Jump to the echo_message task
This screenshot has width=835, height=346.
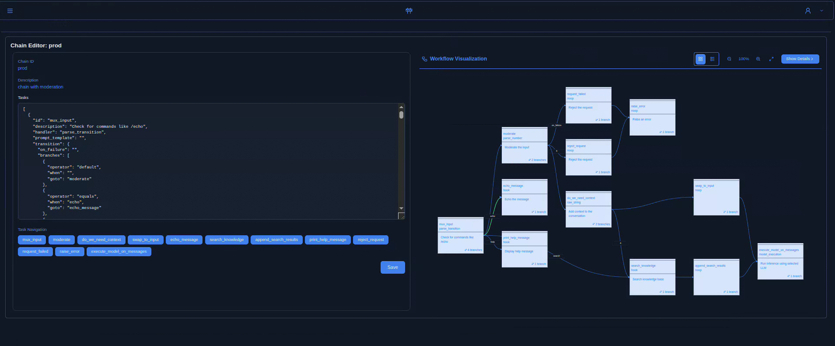[184, 240]
